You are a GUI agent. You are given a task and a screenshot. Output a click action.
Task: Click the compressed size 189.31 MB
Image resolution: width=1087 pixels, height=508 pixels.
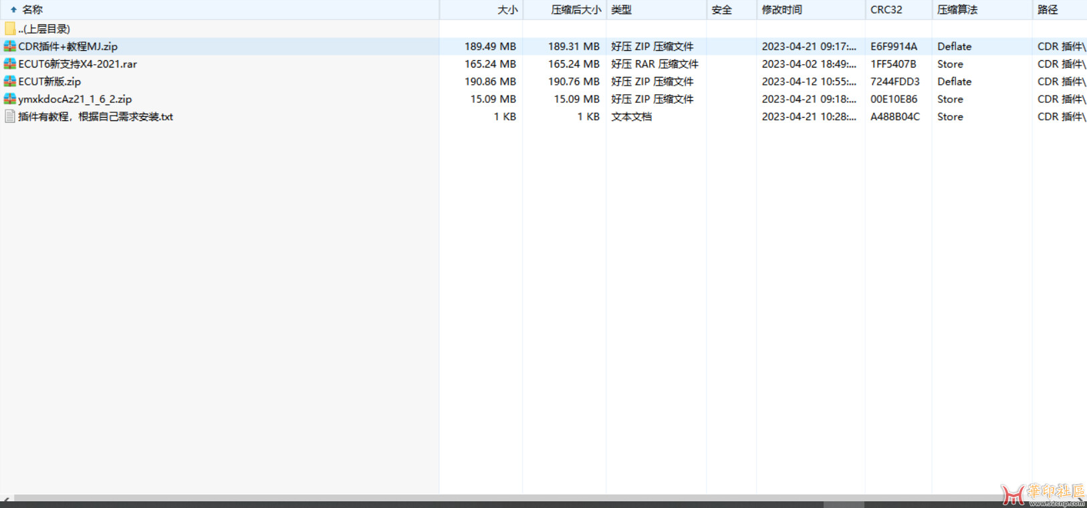point(574,46)
